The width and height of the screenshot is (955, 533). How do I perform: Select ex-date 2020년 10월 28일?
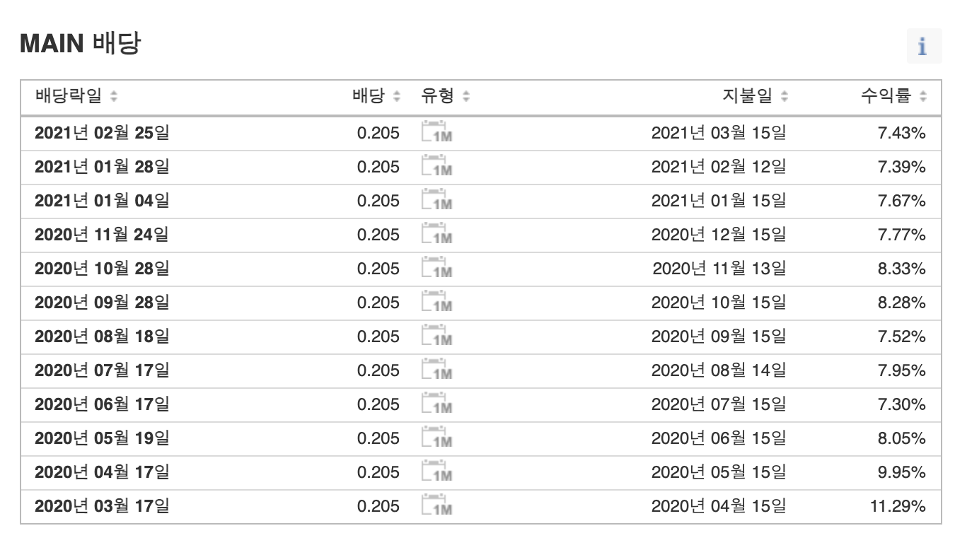click(102, 269)
